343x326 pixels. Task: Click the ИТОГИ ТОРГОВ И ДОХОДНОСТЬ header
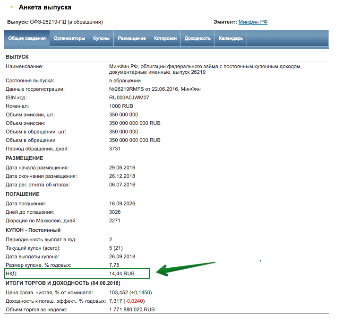tap(63, 283)
